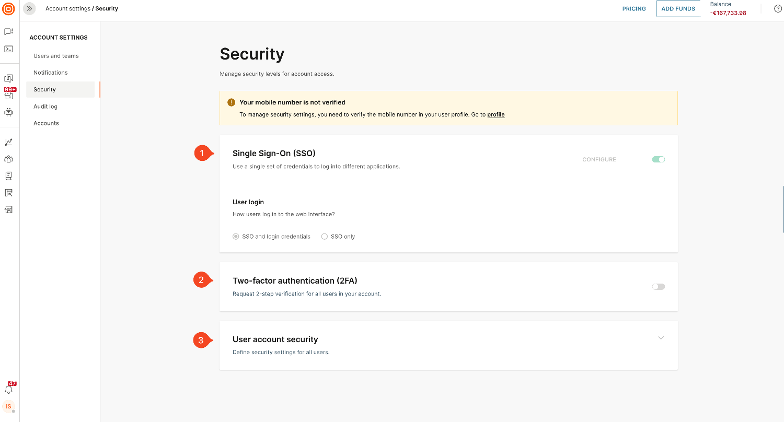
Task: Open the notifications bell with 47 badge
Action: pos(8,390)
